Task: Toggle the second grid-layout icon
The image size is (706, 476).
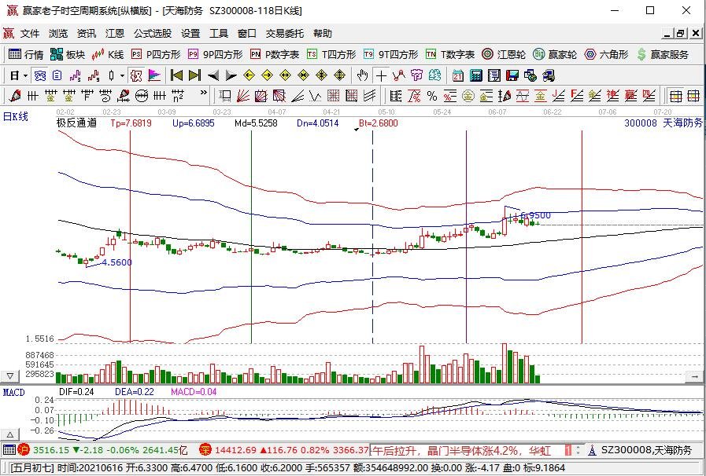Action: [x=694, y=96]
